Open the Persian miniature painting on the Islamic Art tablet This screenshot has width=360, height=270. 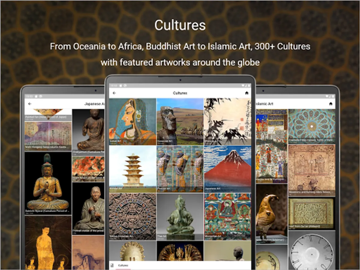pyautogui.click(x=271, y=146)
